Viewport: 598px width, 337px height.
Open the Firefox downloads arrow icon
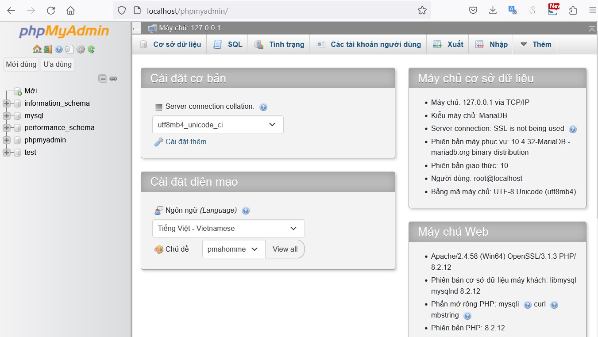coord(493,10)
